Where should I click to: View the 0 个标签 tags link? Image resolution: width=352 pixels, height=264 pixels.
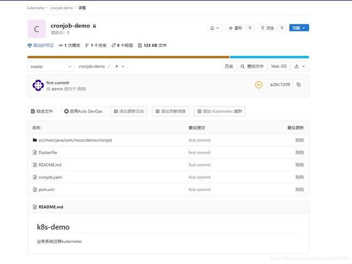[122, 46]
